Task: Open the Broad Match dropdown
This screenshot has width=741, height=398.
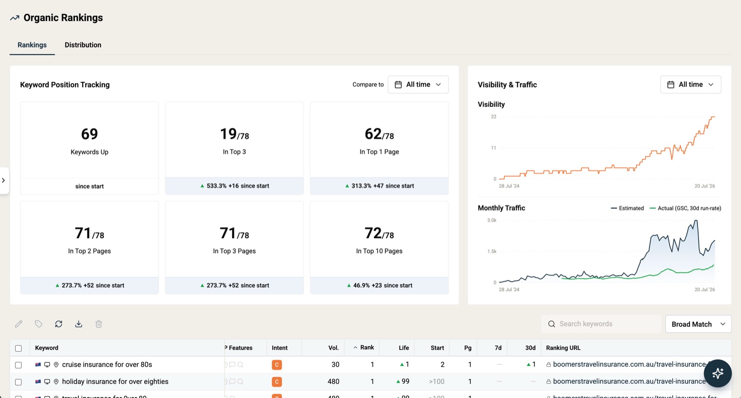Action: 698,324
